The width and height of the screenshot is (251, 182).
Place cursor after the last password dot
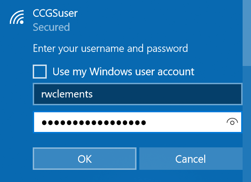click(x=146, y=123)
